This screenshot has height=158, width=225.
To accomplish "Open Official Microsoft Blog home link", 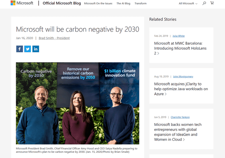I will tap(62, 3).
